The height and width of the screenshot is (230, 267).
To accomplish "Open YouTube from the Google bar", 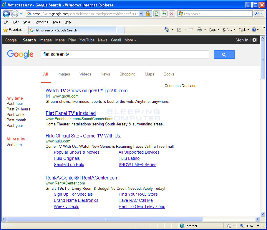I will (x=87, y=40).
